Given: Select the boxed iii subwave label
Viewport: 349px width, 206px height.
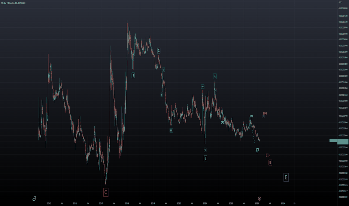Looking at the screenshot, I should coord(171,130).
